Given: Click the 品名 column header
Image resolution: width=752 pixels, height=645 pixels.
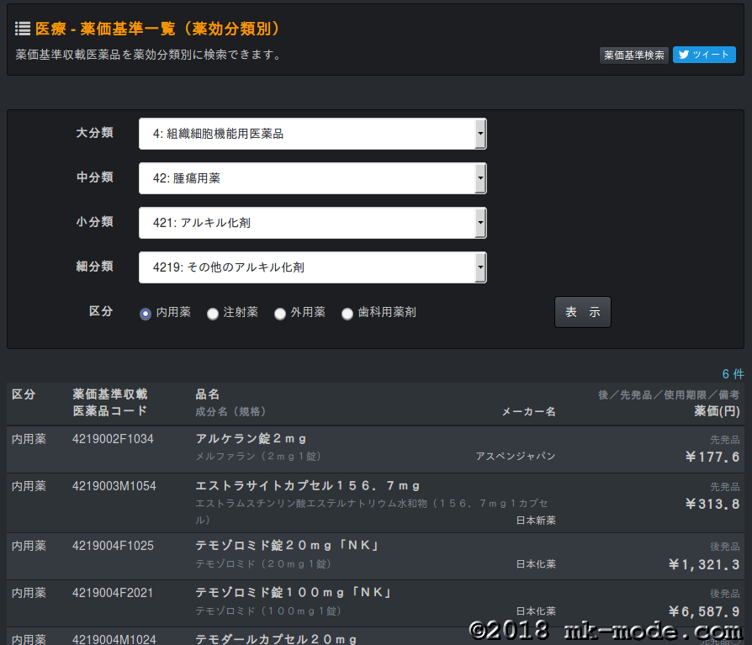Looking at the screenshot, I should point(208,394).
